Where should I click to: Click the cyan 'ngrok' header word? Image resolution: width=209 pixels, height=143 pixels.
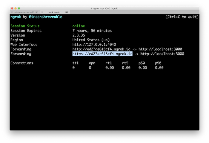16,17
